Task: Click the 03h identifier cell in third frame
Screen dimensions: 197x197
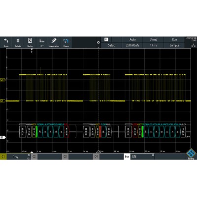Action: pyautogui.click(x=140, y=131)
